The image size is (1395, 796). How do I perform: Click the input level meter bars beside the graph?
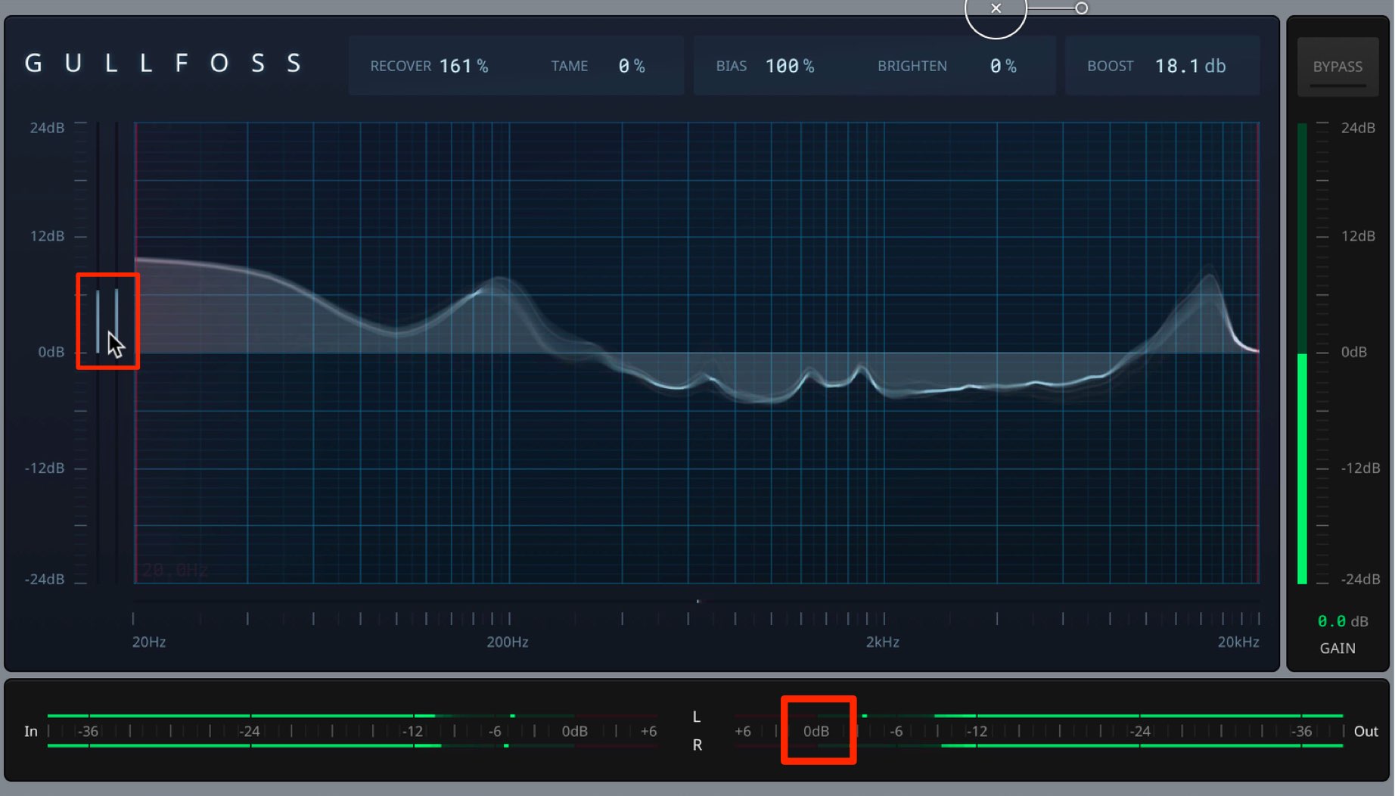pos(107,322)
